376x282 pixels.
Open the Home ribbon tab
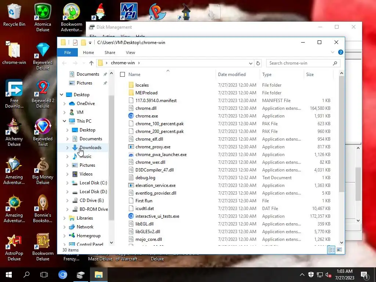click(x=88, y=53)
